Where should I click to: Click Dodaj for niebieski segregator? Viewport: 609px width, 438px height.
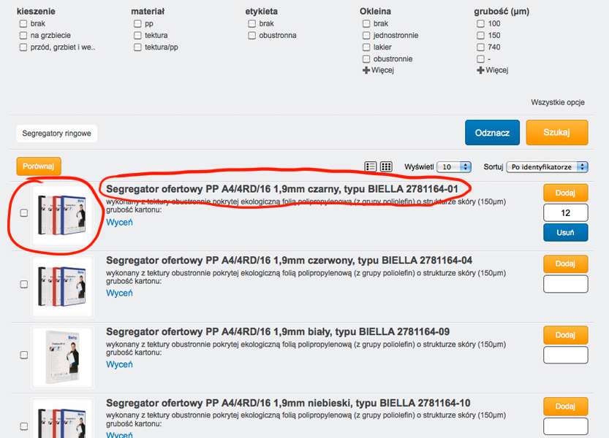[x=566, y=406]
